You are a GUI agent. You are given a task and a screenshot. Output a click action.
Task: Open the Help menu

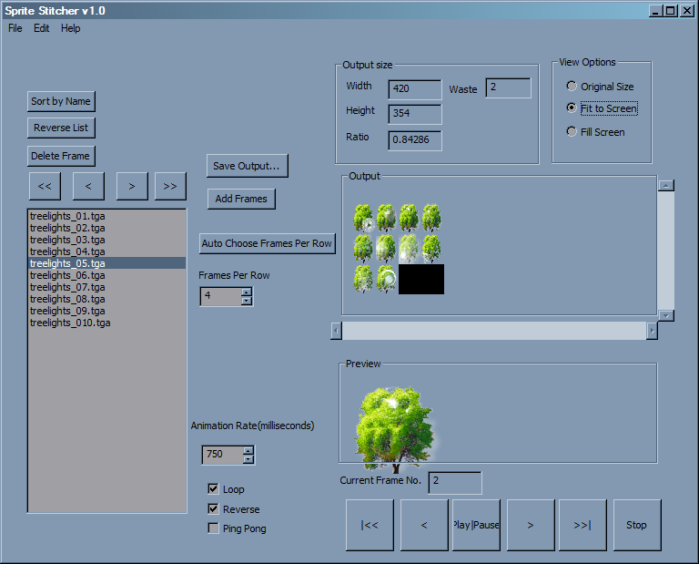(x=70, y=28)
